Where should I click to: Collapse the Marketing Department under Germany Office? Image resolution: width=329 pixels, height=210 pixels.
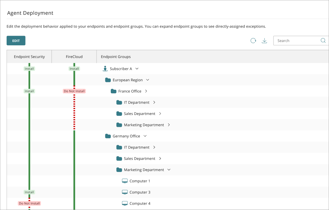(x=169, y=169)
